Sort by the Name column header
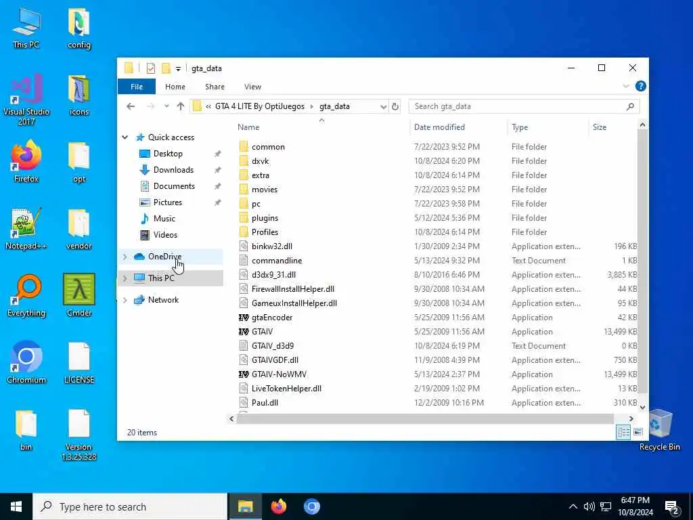Viewport: 693px width, 520px height. coord(321,127)
